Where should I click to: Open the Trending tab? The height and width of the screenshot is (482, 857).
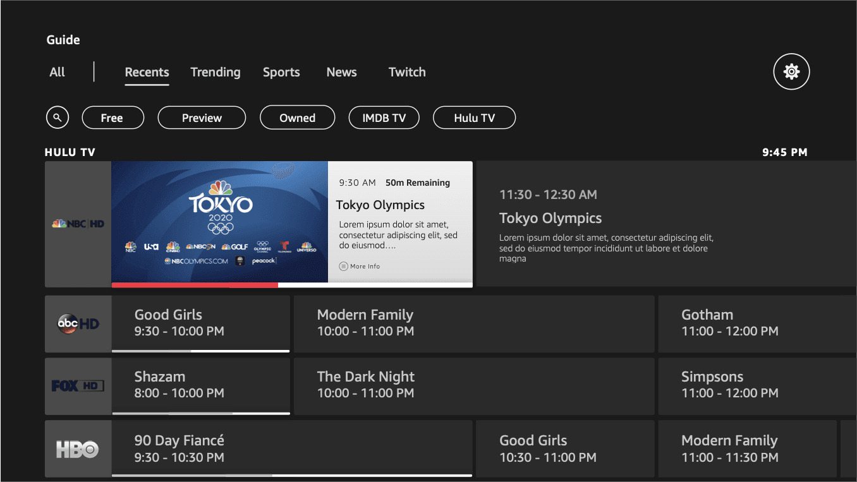216,72
